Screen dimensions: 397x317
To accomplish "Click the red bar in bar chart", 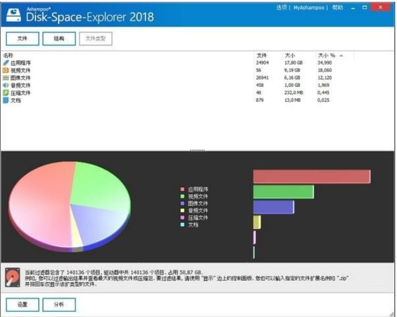I will [312, 176].
